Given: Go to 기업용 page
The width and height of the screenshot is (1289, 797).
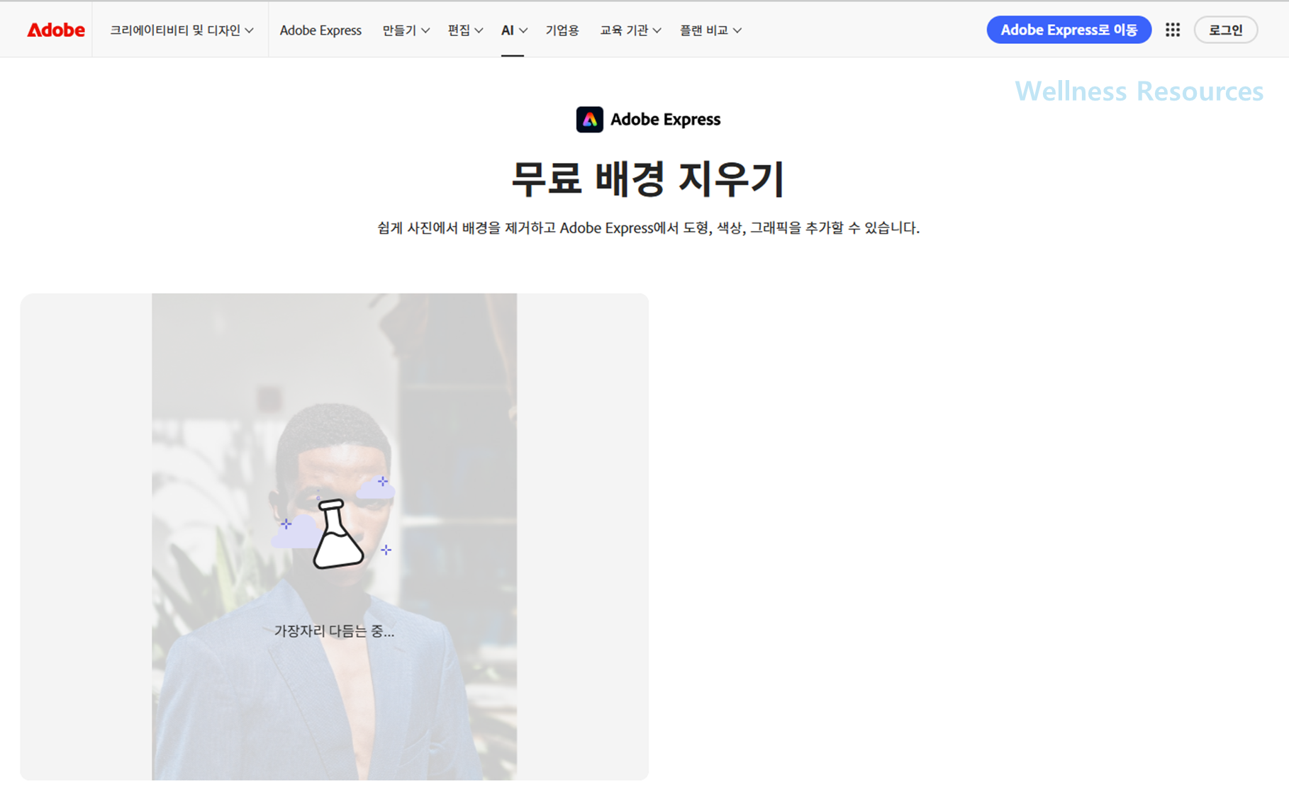Looking at the screenshot, I should click(x=562, y=30).
